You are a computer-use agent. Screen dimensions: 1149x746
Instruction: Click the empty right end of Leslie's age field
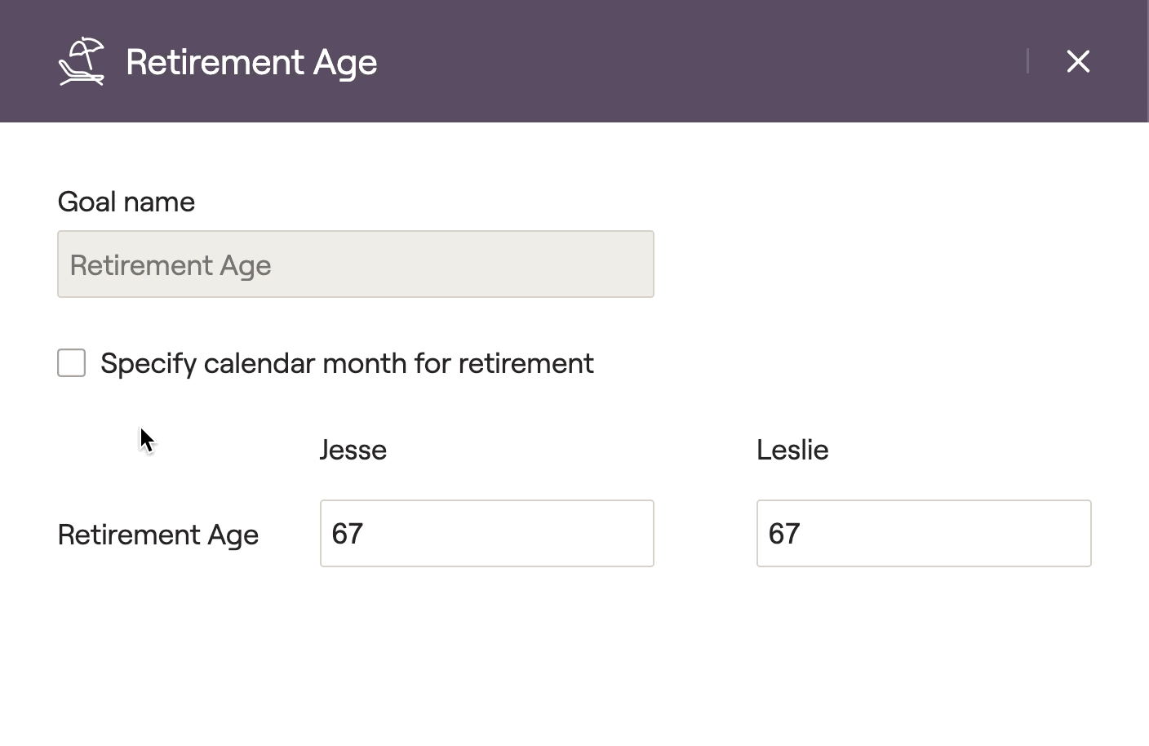coord(1053,533)
